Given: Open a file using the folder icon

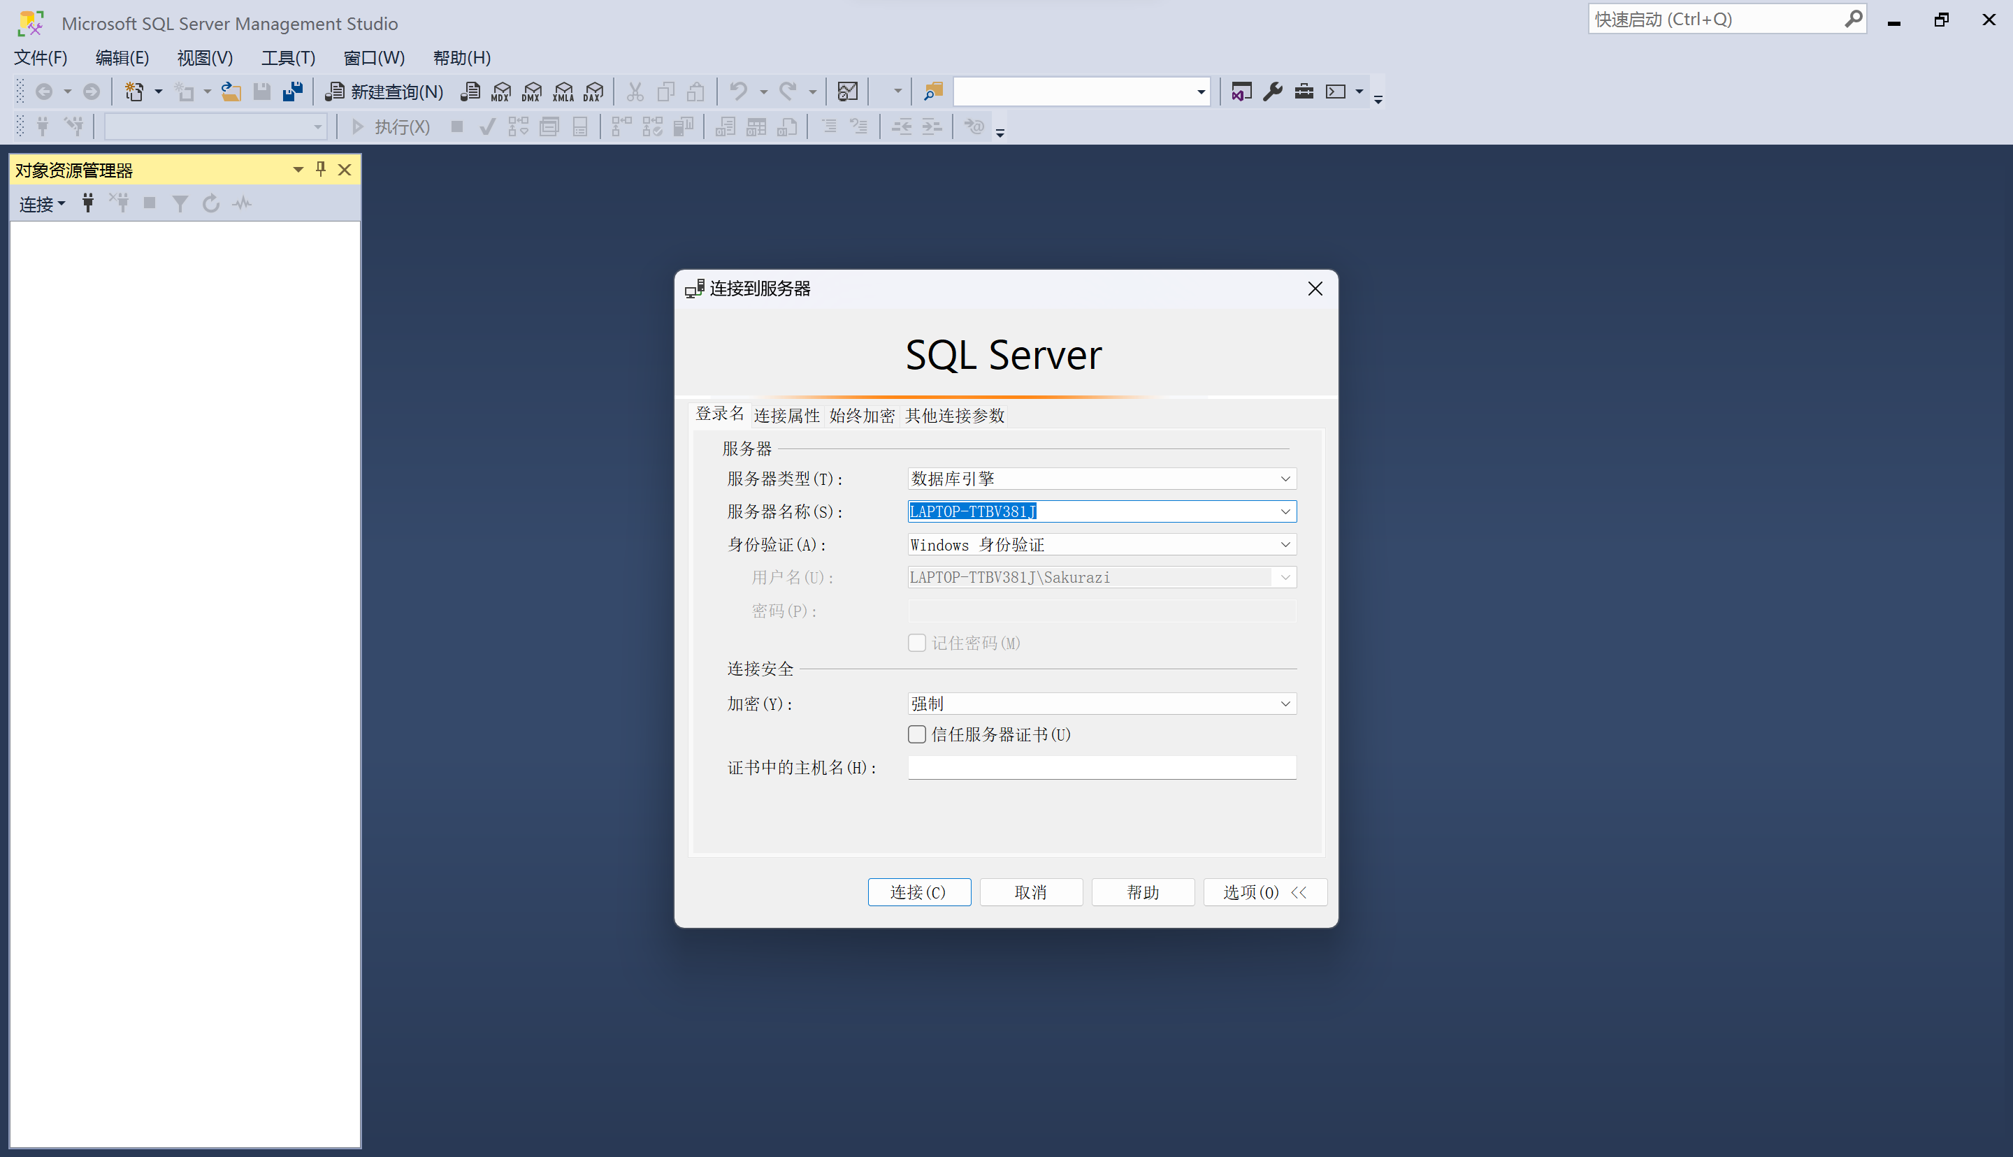Looking at the screenshot, I should 231,92.
